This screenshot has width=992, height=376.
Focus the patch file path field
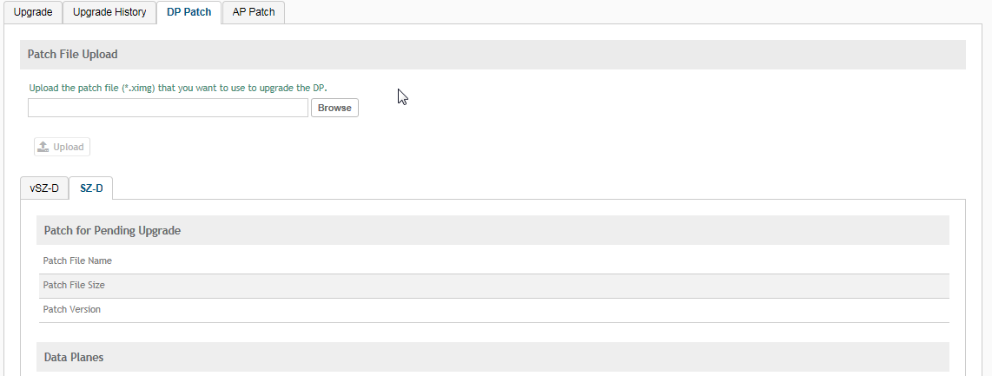coord(168,108)
